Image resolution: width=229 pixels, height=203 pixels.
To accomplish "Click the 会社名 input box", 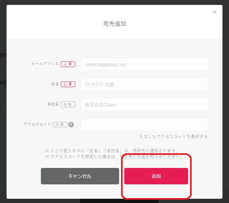I will (x=144, y=105).
